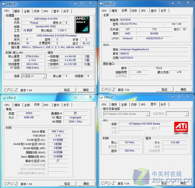Click the model field MS-EA770 Pro

141,24
